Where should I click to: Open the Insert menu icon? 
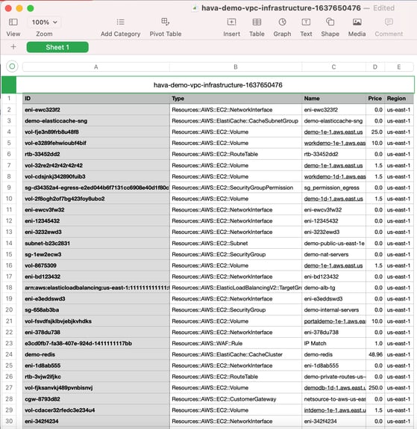[x=231, y=22]
